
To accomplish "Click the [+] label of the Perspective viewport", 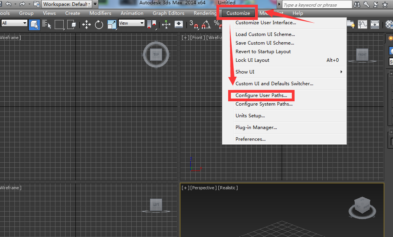I will (x=186, y=188).
